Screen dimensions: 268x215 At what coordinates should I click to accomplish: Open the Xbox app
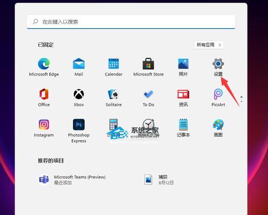click(x=79, y=97)
